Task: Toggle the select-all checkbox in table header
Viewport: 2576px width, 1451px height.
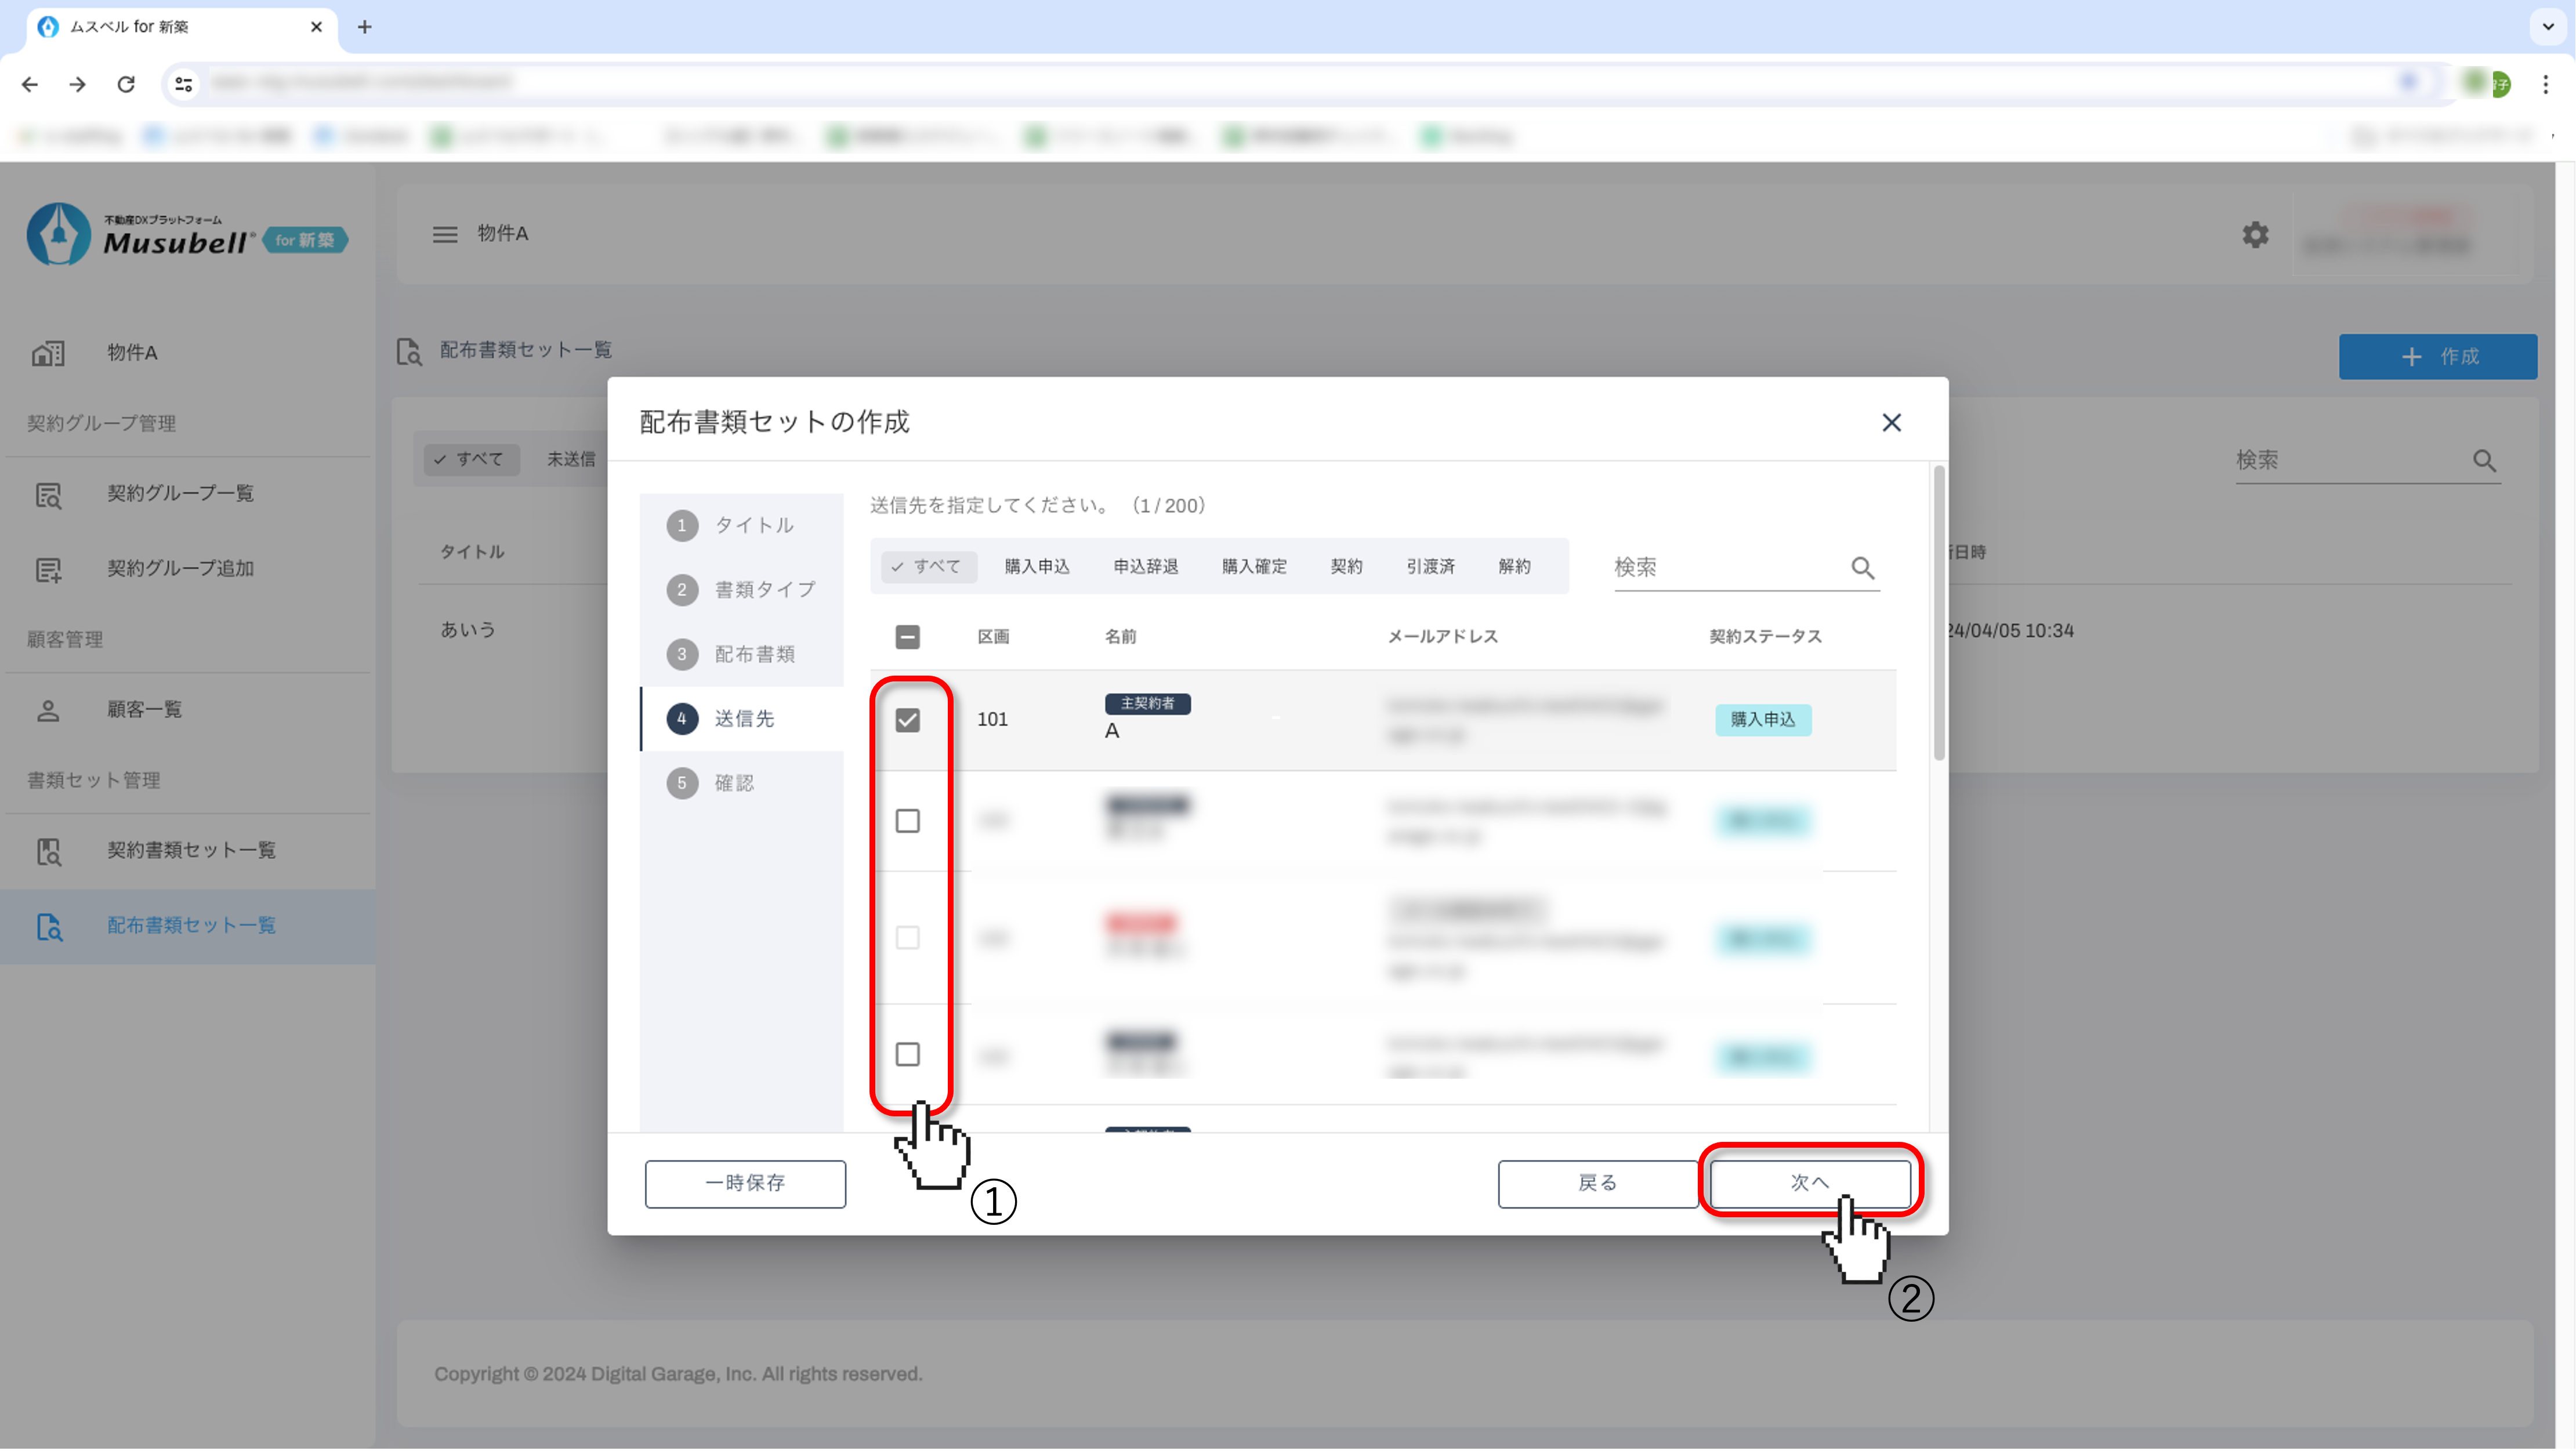Action: (x=907, y=637)
